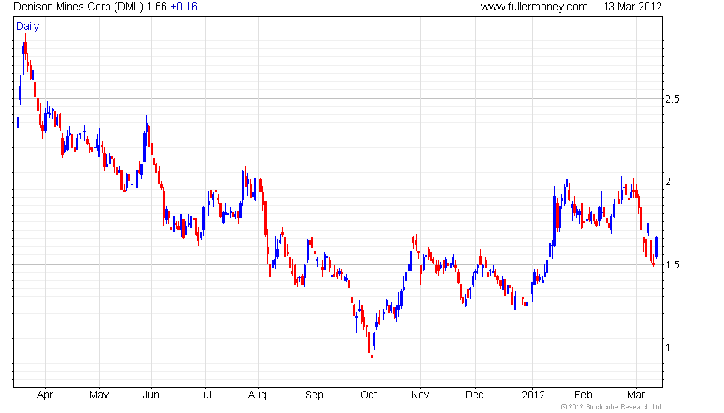Click the 1.5 price axis label
The height and width of the screenshot is (413, 724).
tap(672, 265)
